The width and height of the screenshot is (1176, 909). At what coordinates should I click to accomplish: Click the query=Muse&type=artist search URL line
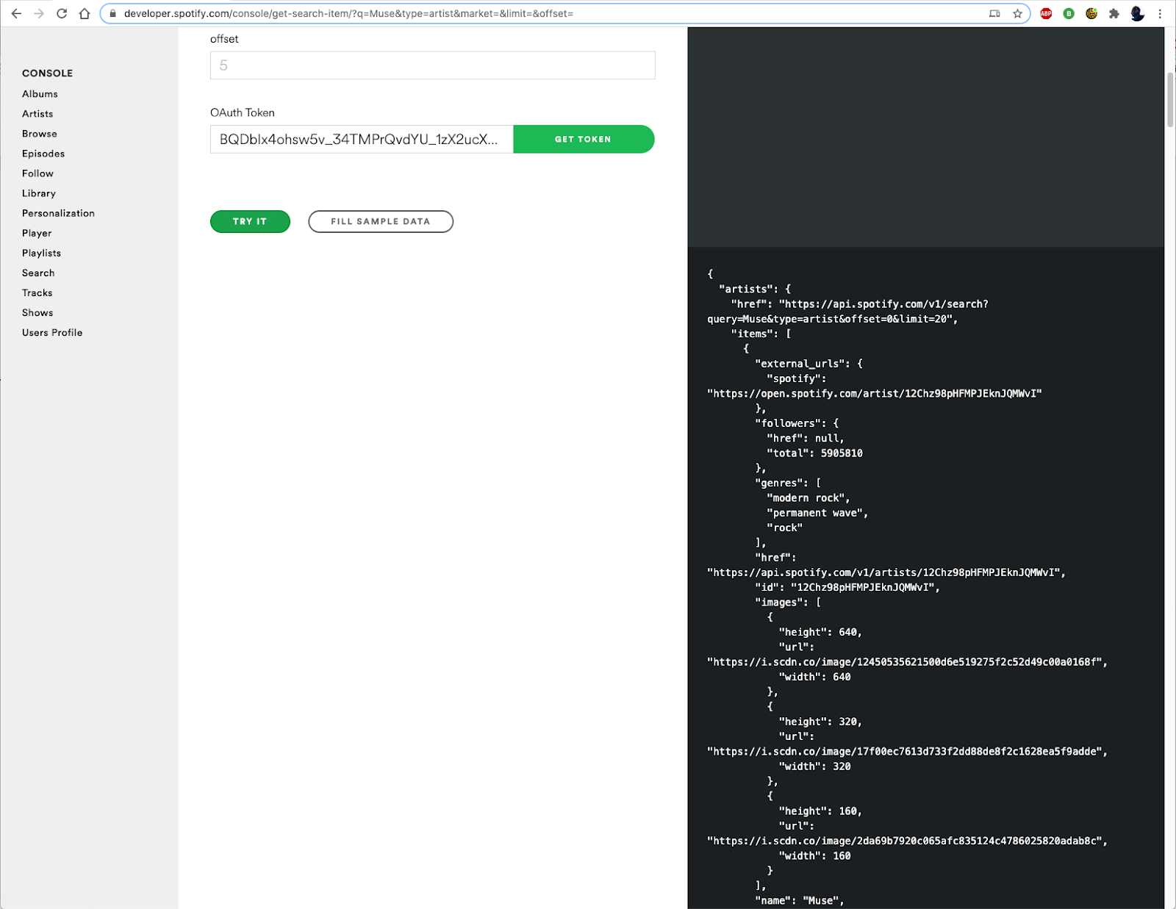pos(832,319)
